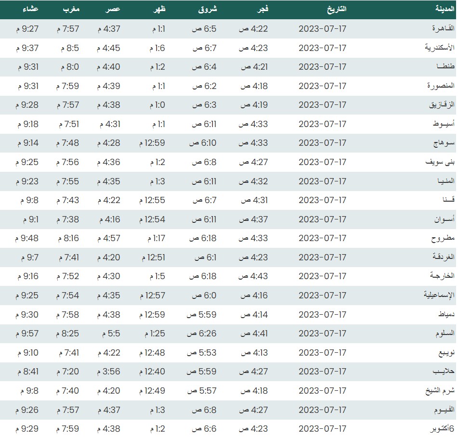
Task: Click the 3:56 عصر time for حلايب
Action: click(108, 372)
